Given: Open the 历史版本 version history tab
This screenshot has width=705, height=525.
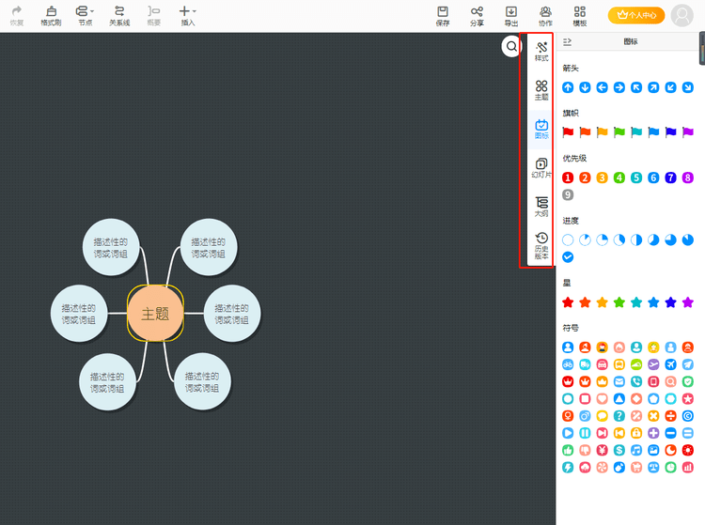Looking at the screenshot, I should coord(541,246).
